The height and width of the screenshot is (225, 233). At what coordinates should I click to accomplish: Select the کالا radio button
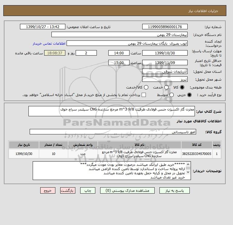(x=182, y=87)
